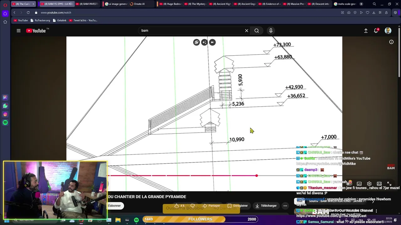
Task: Go back with the browser back arrow
Action: click(14, 12)
